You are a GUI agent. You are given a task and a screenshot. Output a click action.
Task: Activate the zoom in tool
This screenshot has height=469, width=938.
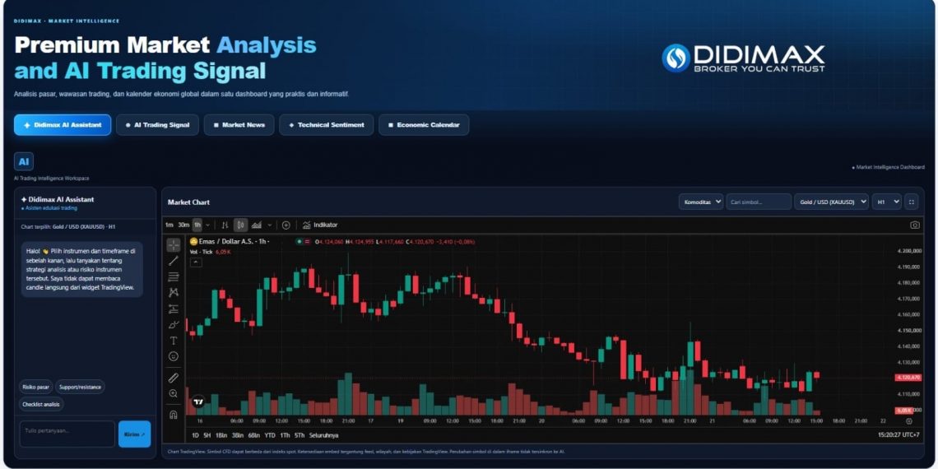pyautogui.click(x=174, y=393)
